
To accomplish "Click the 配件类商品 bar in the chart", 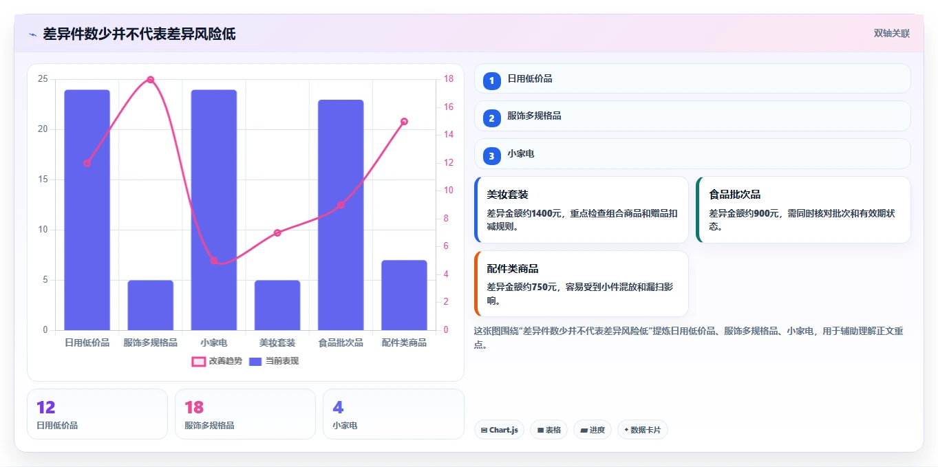I will (x=404, y=295).
